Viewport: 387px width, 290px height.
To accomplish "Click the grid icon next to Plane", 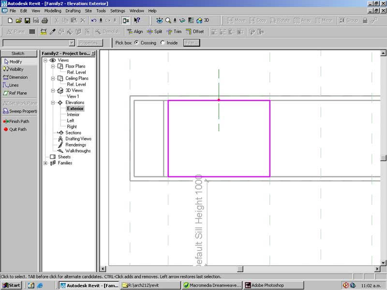I will pos(32,31).
